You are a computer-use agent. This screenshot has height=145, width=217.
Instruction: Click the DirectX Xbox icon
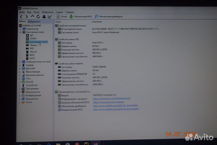point(24,82)
